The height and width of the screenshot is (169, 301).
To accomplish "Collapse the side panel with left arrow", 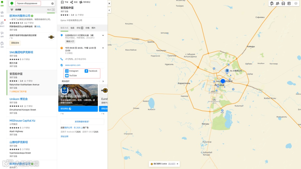I will coord(109,10).
